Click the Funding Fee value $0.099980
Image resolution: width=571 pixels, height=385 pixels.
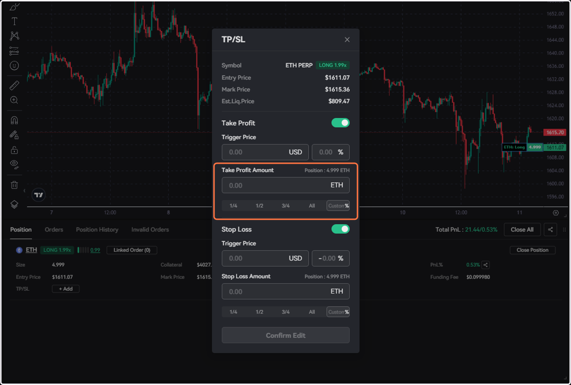(x=478, y=277)
